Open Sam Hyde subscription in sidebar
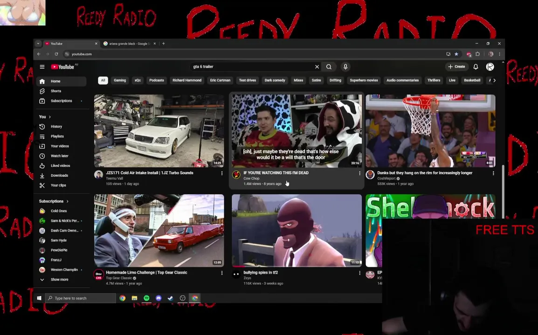Image resolution: width=538 pixels, height=335 pixels. pos(62,241)
